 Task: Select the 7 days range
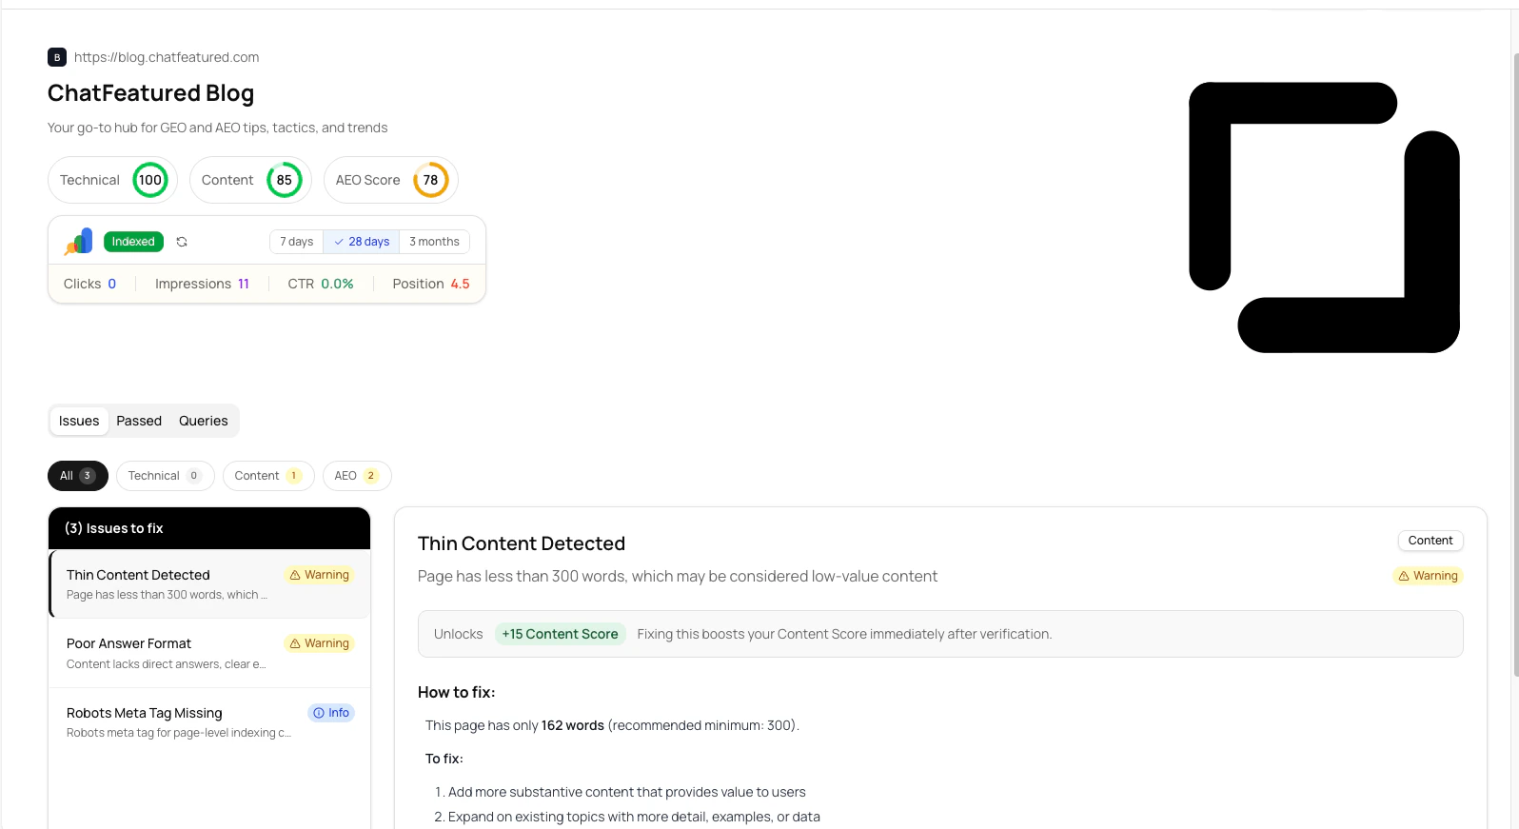pos(297,242)
